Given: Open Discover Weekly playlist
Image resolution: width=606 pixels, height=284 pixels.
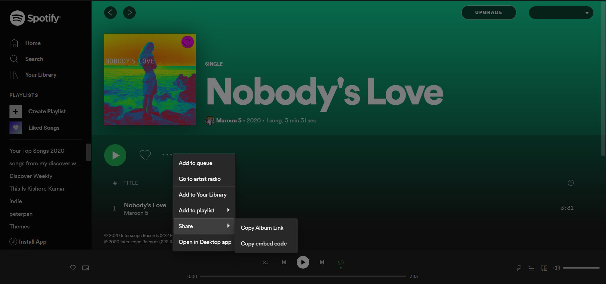Looking at the screenshot, I should coord(31,176).
